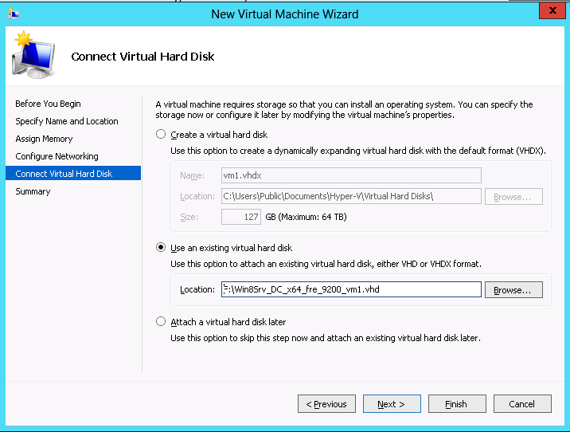
Task: Click the wizard icon in the title bar
Action: tap(13, 14)
